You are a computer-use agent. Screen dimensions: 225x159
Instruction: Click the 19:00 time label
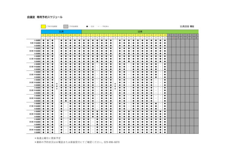[x=31, y=122]
